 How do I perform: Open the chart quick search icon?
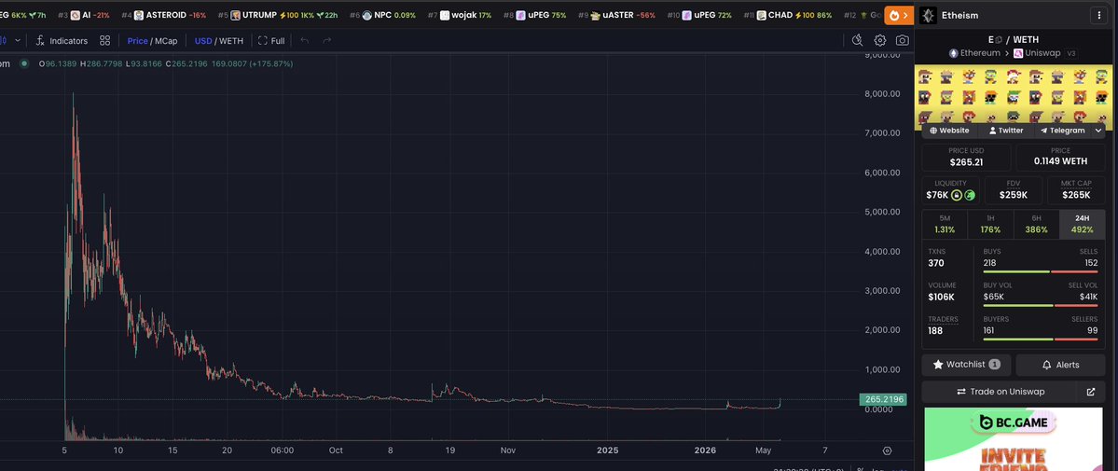click(x=857, y=41)
